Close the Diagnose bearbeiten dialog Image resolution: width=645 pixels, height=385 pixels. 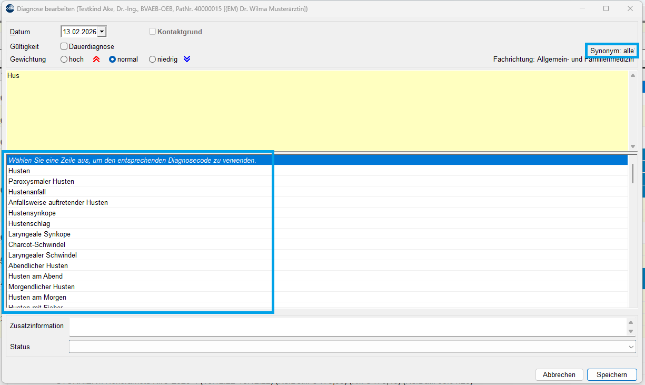click(x=630, y=8)
